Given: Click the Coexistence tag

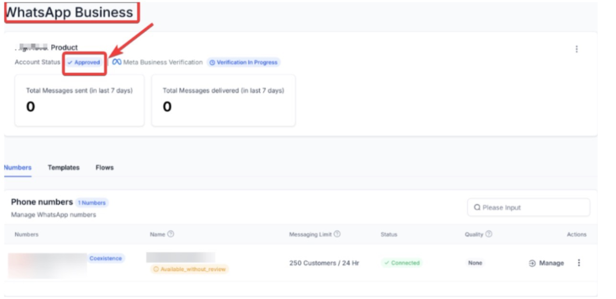Looking at the screenshot, I should pos(106,258).
